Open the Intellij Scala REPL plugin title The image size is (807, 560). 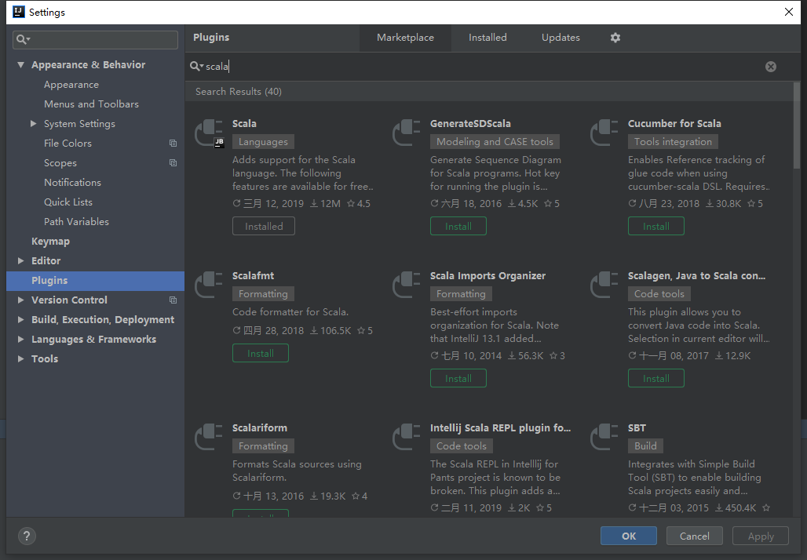coord(500,427)
